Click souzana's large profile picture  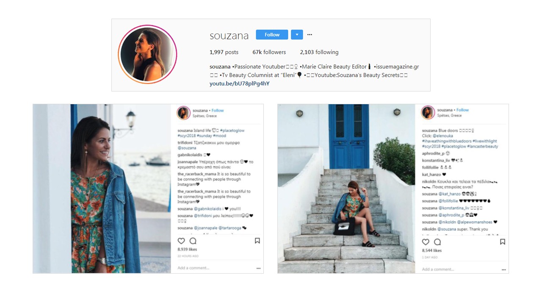tap(147, 54)
